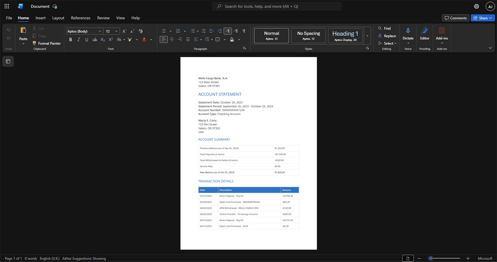Image resolution: width=497 pixels, height=262 pixels.
Task: Open the app launcher grid
Action: pos(7,6)
